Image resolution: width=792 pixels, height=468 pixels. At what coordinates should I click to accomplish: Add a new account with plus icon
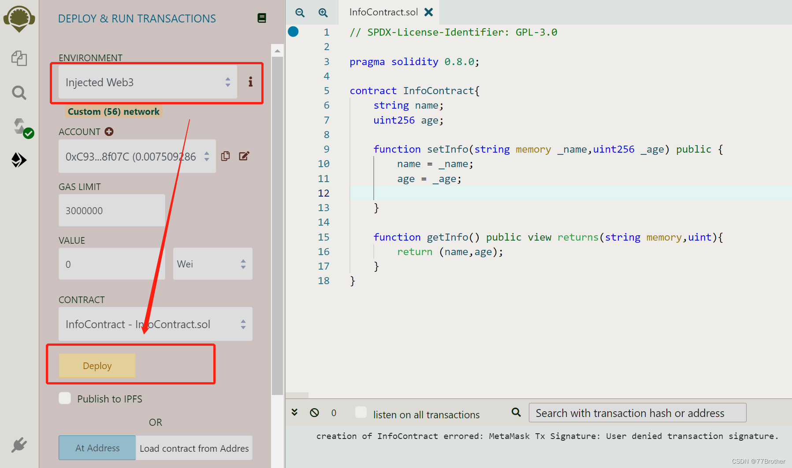(x=109, y=132)
